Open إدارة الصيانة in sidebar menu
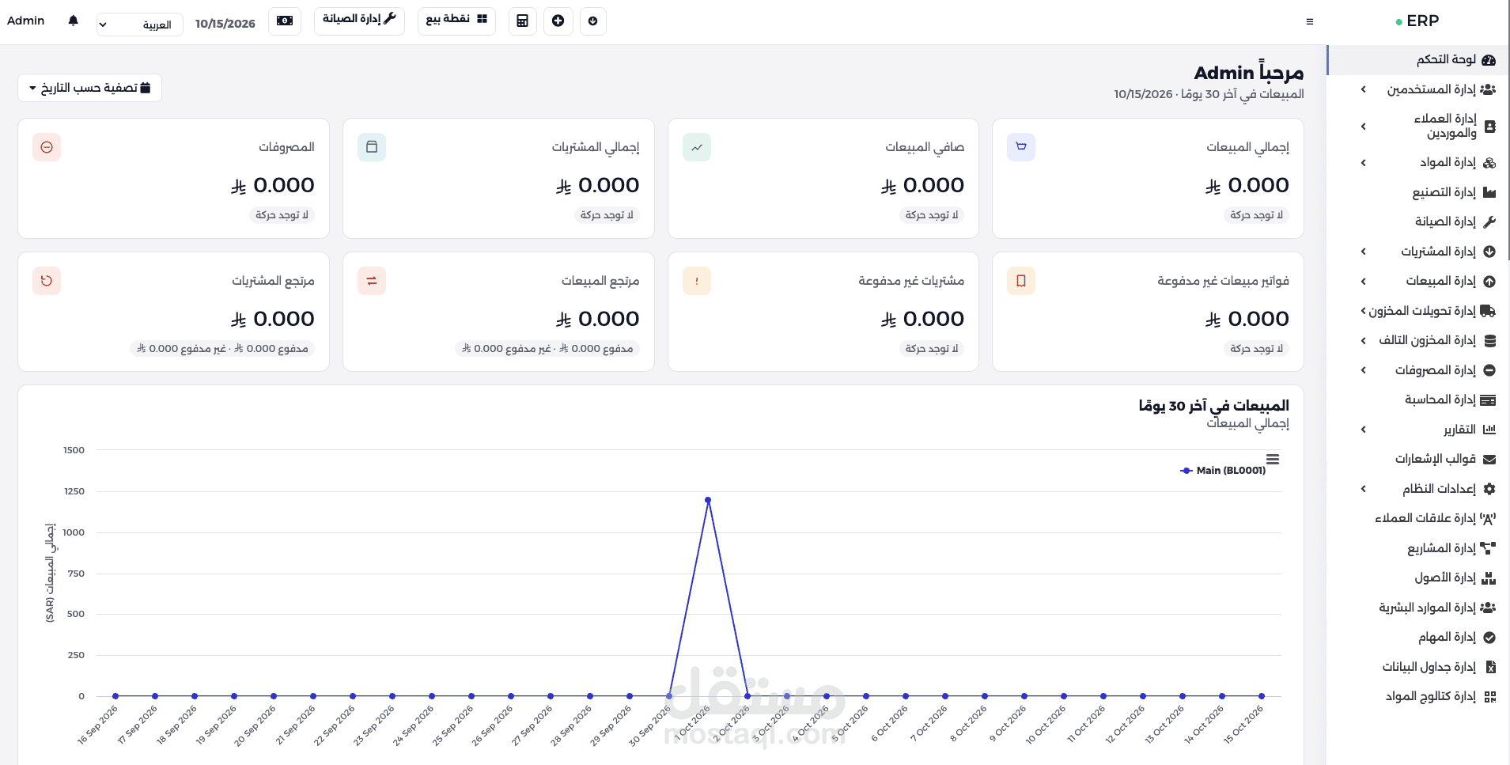1510x765 pixels. click(x=1417, y=222)
